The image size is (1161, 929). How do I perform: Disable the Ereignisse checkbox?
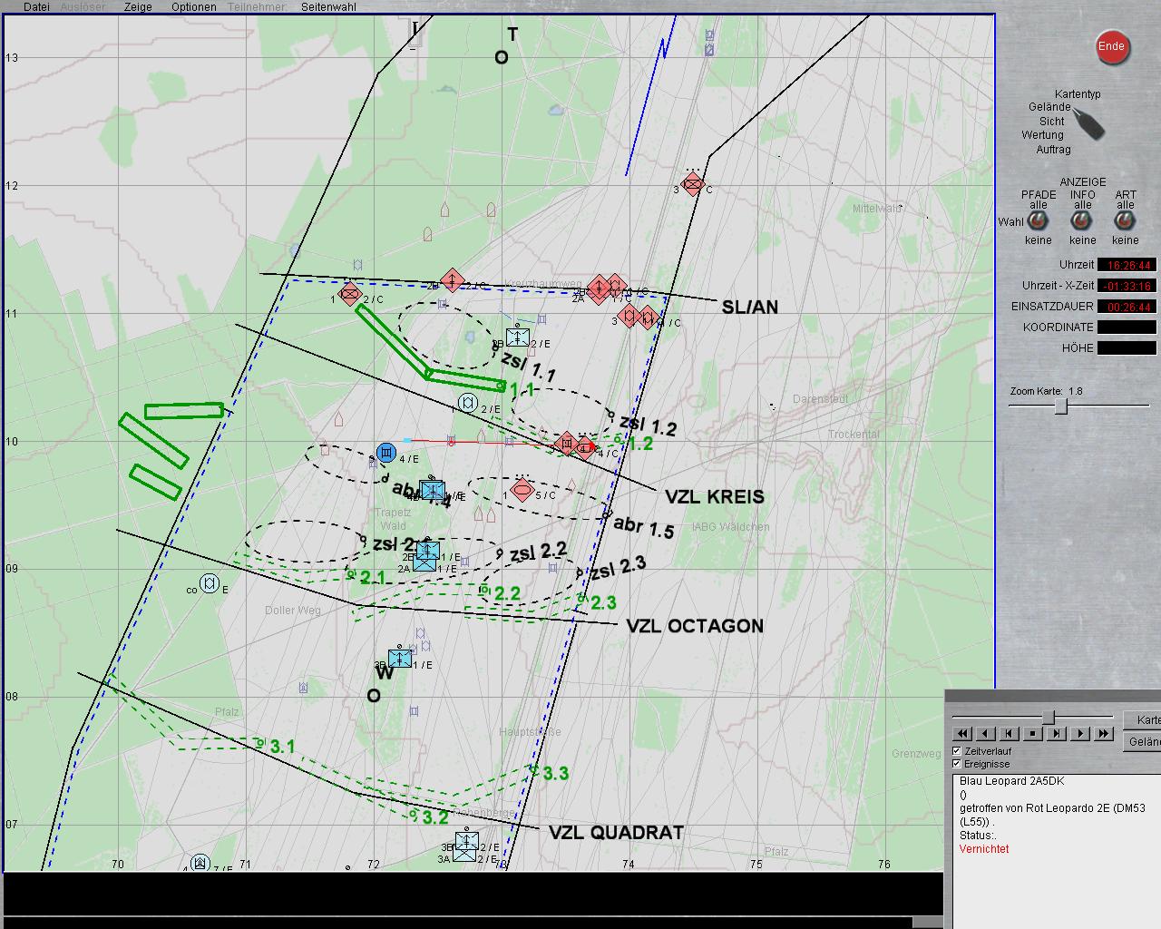click(x=957, y=764)
